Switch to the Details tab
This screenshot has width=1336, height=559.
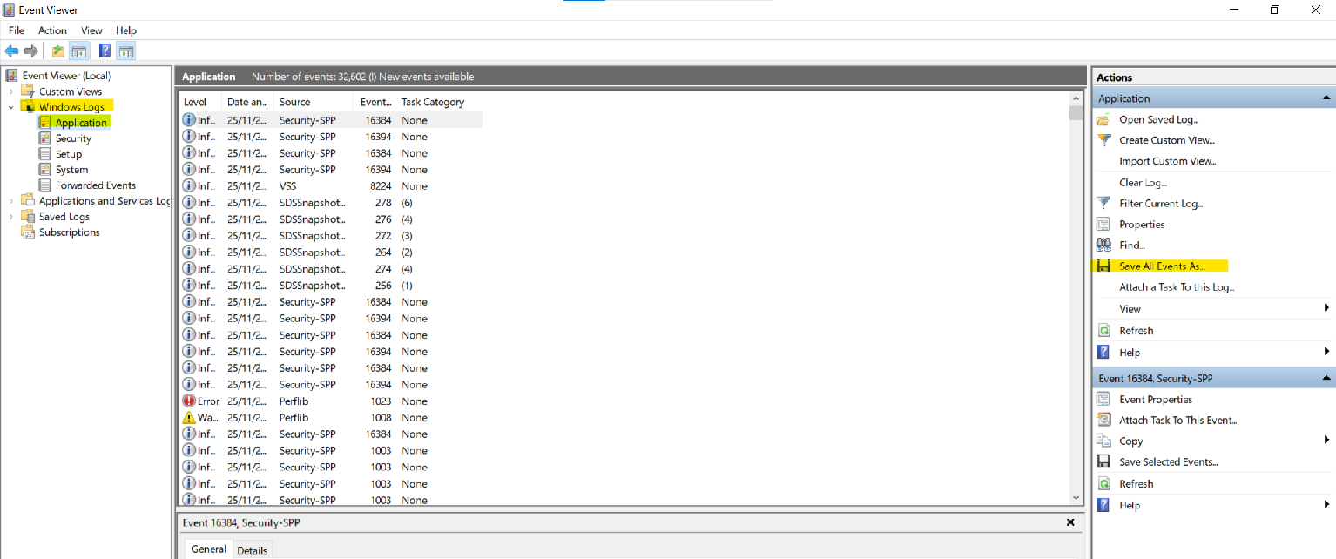pos(253,550)
